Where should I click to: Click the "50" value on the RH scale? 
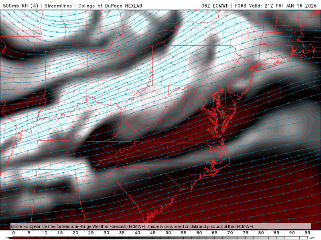point(168,233)
